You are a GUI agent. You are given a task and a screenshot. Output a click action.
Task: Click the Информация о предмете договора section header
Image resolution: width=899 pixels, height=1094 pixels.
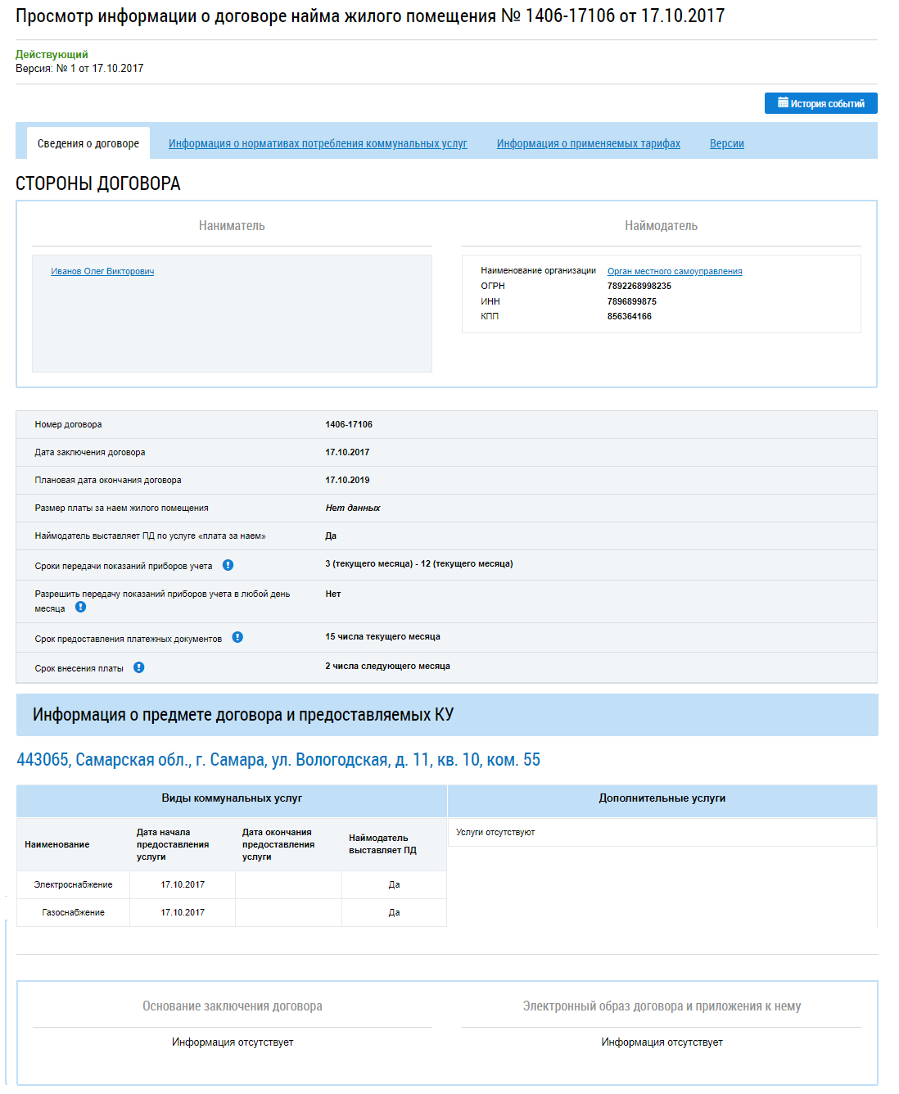tap(243, 715)
